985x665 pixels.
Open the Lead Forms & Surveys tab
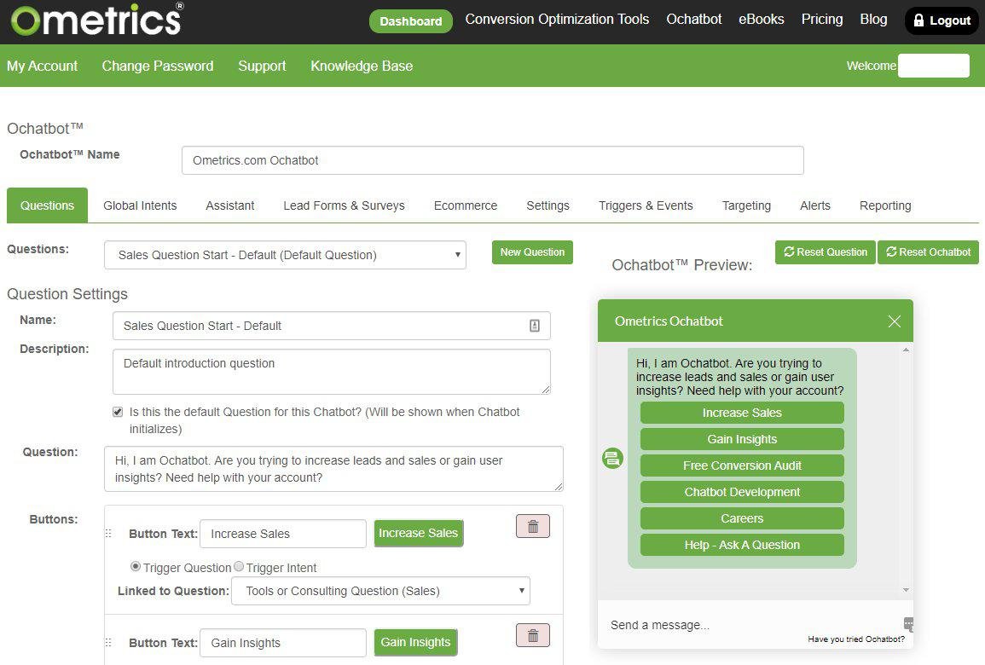click(344, 205)
